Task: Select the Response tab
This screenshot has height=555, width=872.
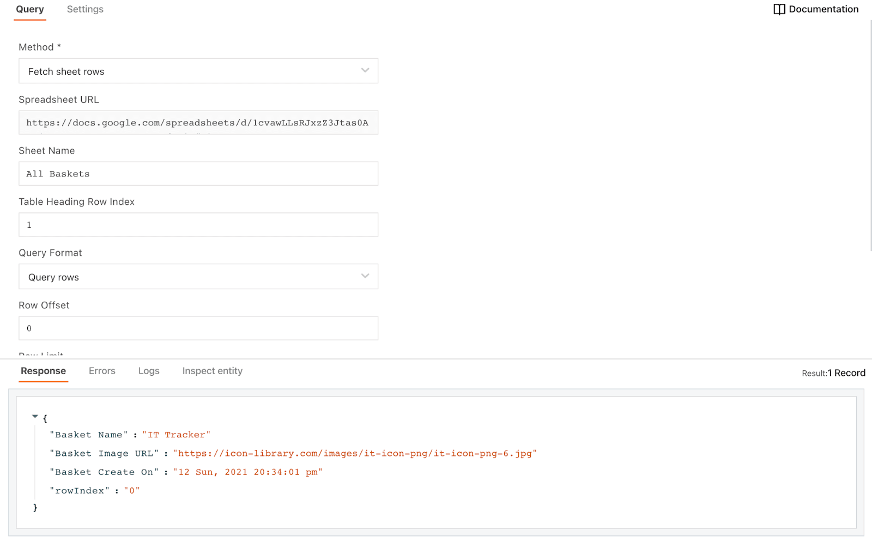Action: [x=43, y=371]
